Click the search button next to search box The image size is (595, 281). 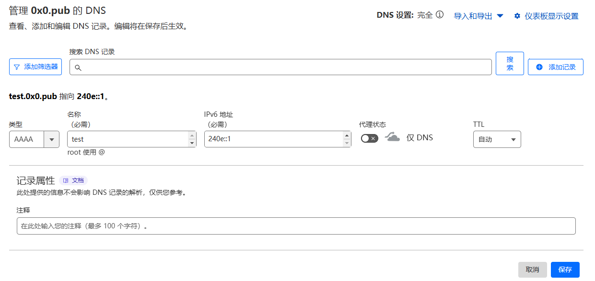510,64
